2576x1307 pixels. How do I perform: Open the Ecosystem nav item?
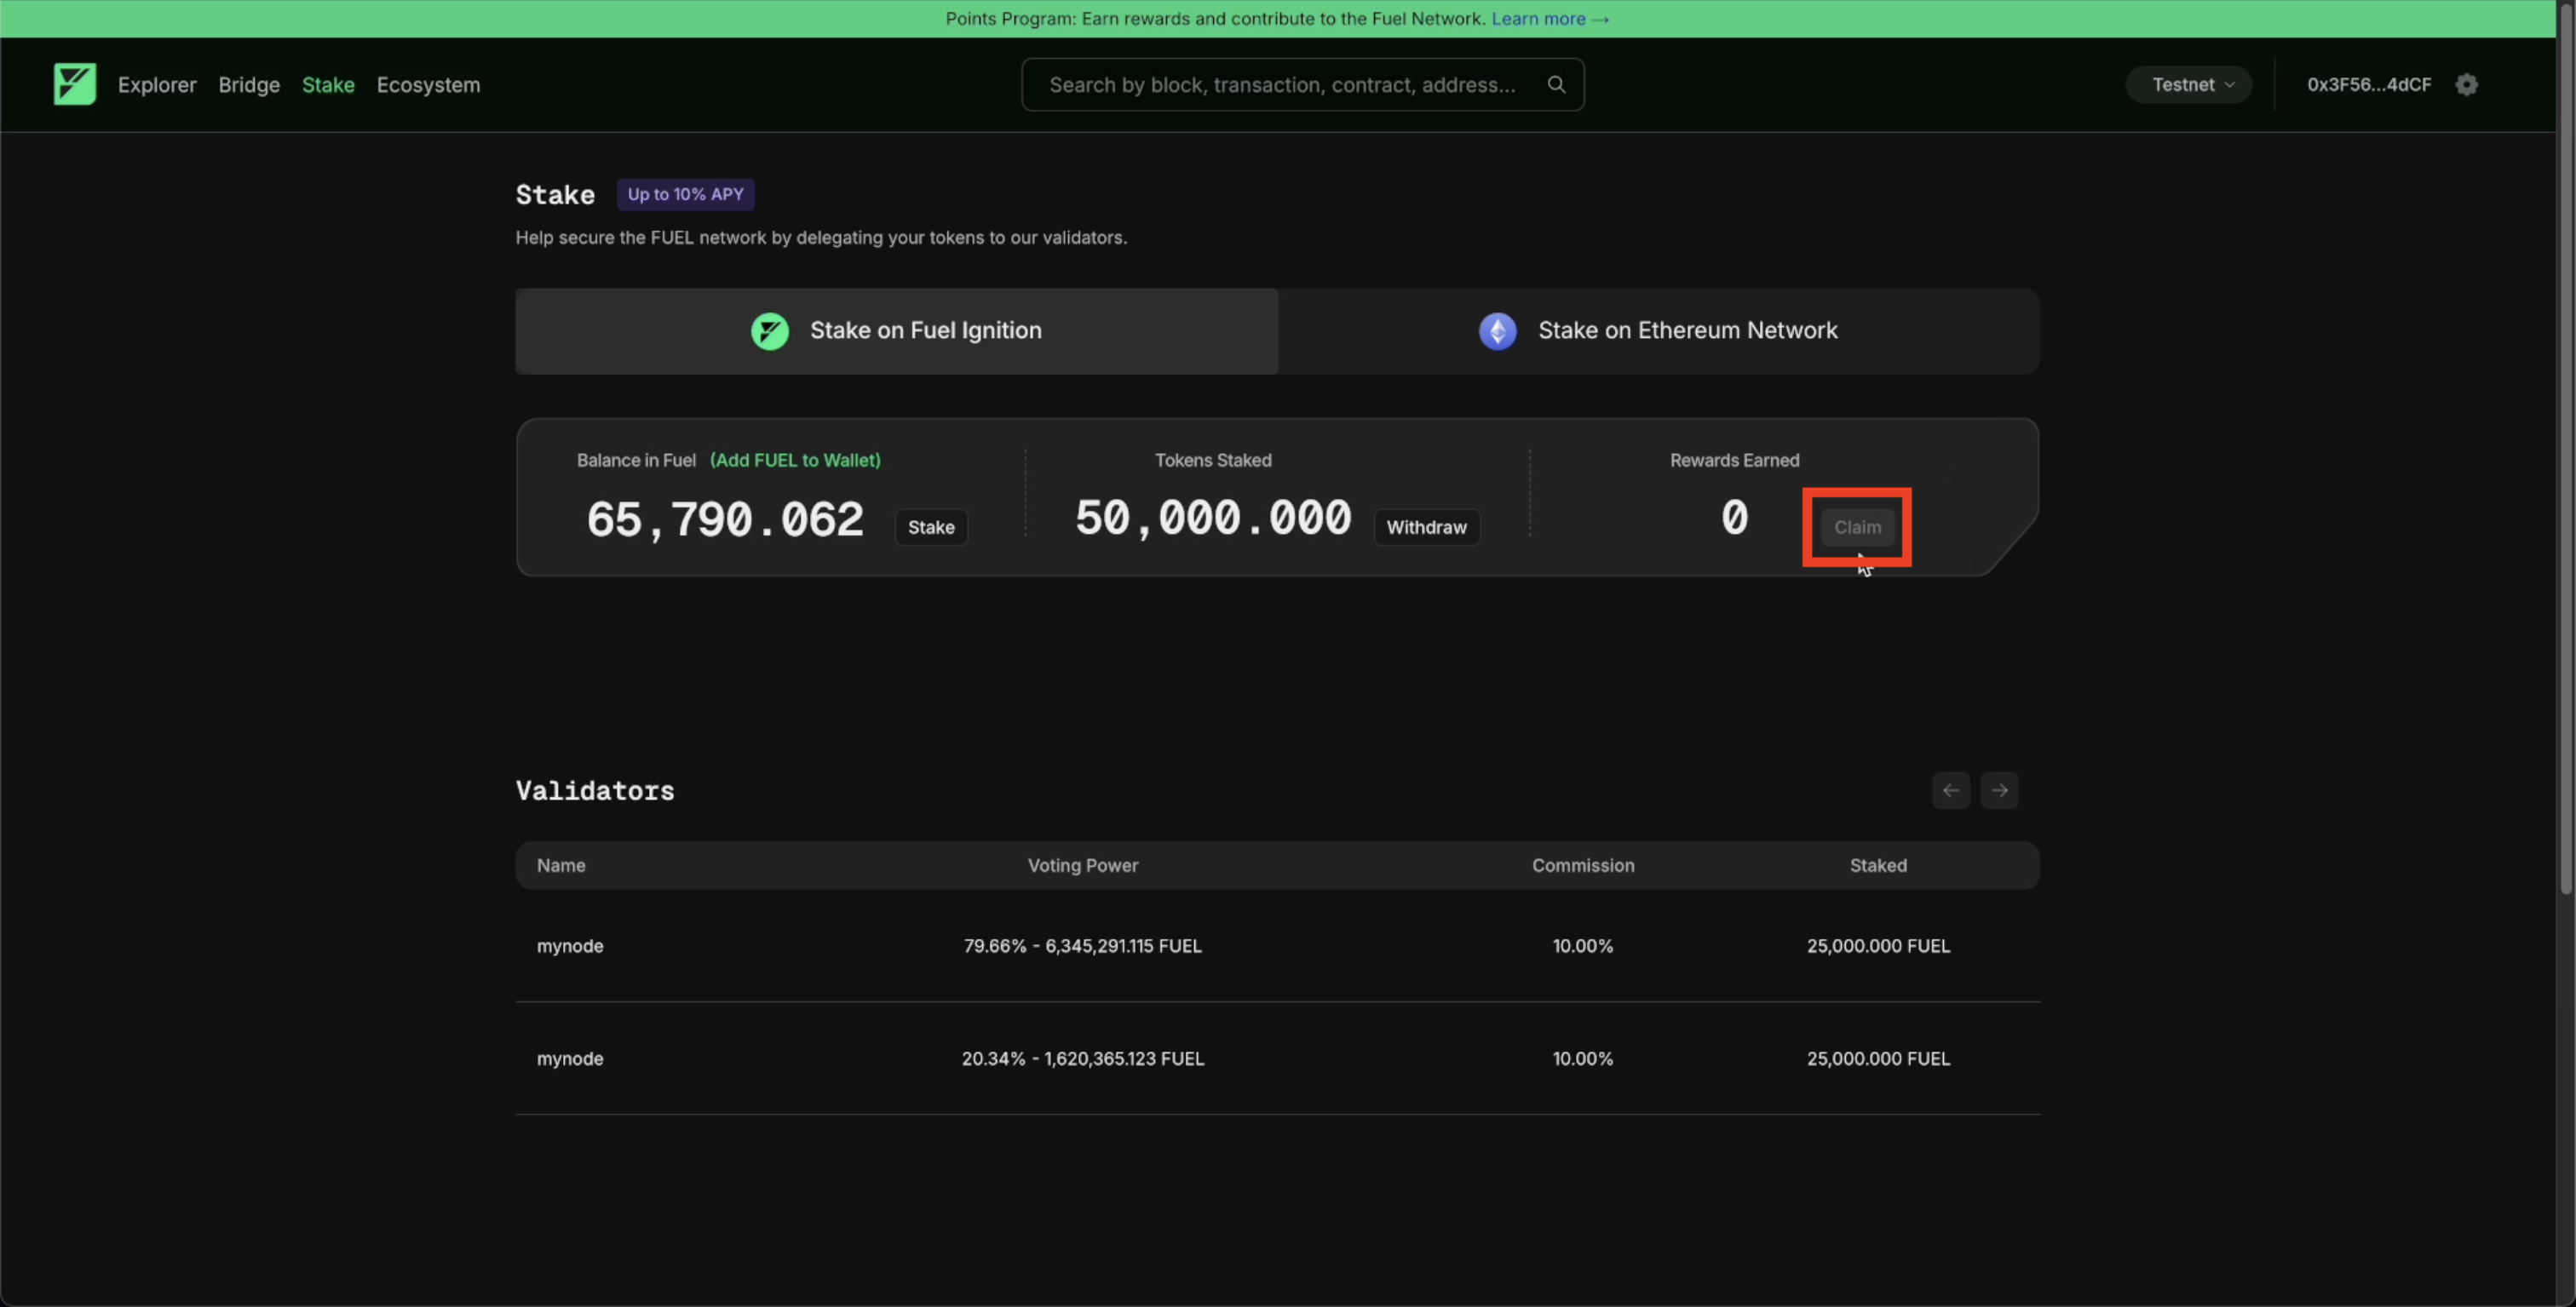coord(428,85)
